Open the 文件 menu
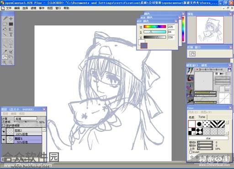 (x=9, y=8)
